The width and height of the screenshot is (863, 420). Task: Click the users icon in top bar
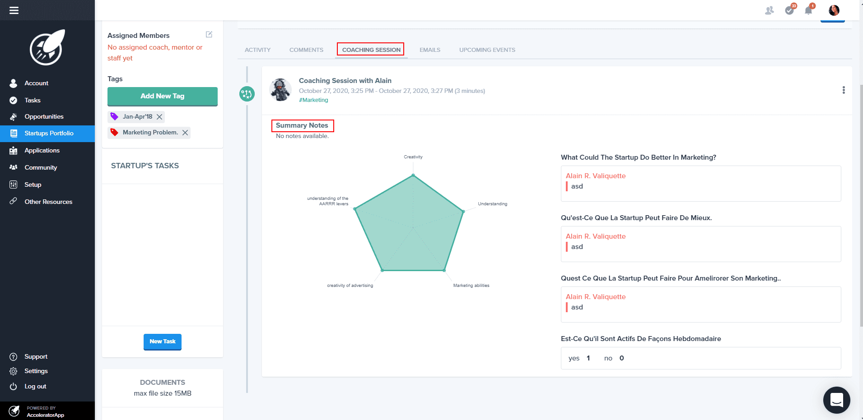[x=770, y=10]
